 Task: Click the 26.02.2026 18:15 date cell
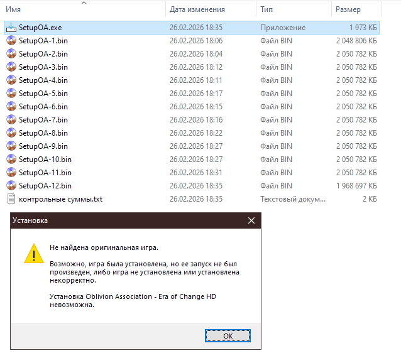click(196, 107)
